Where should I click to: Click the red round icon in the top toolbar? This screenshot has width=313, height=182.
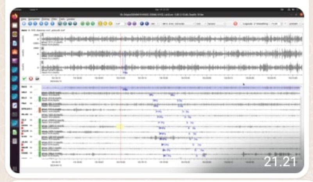pos(235,24)
